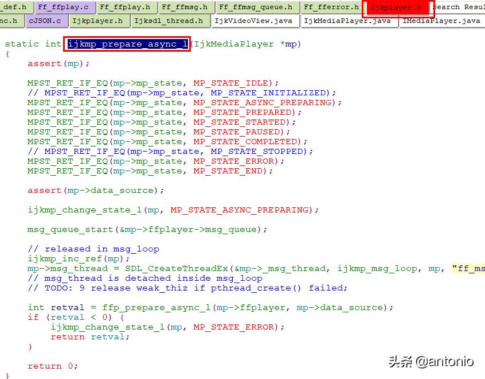Switch to the IjkVideoView.java tab

point(255,21)
